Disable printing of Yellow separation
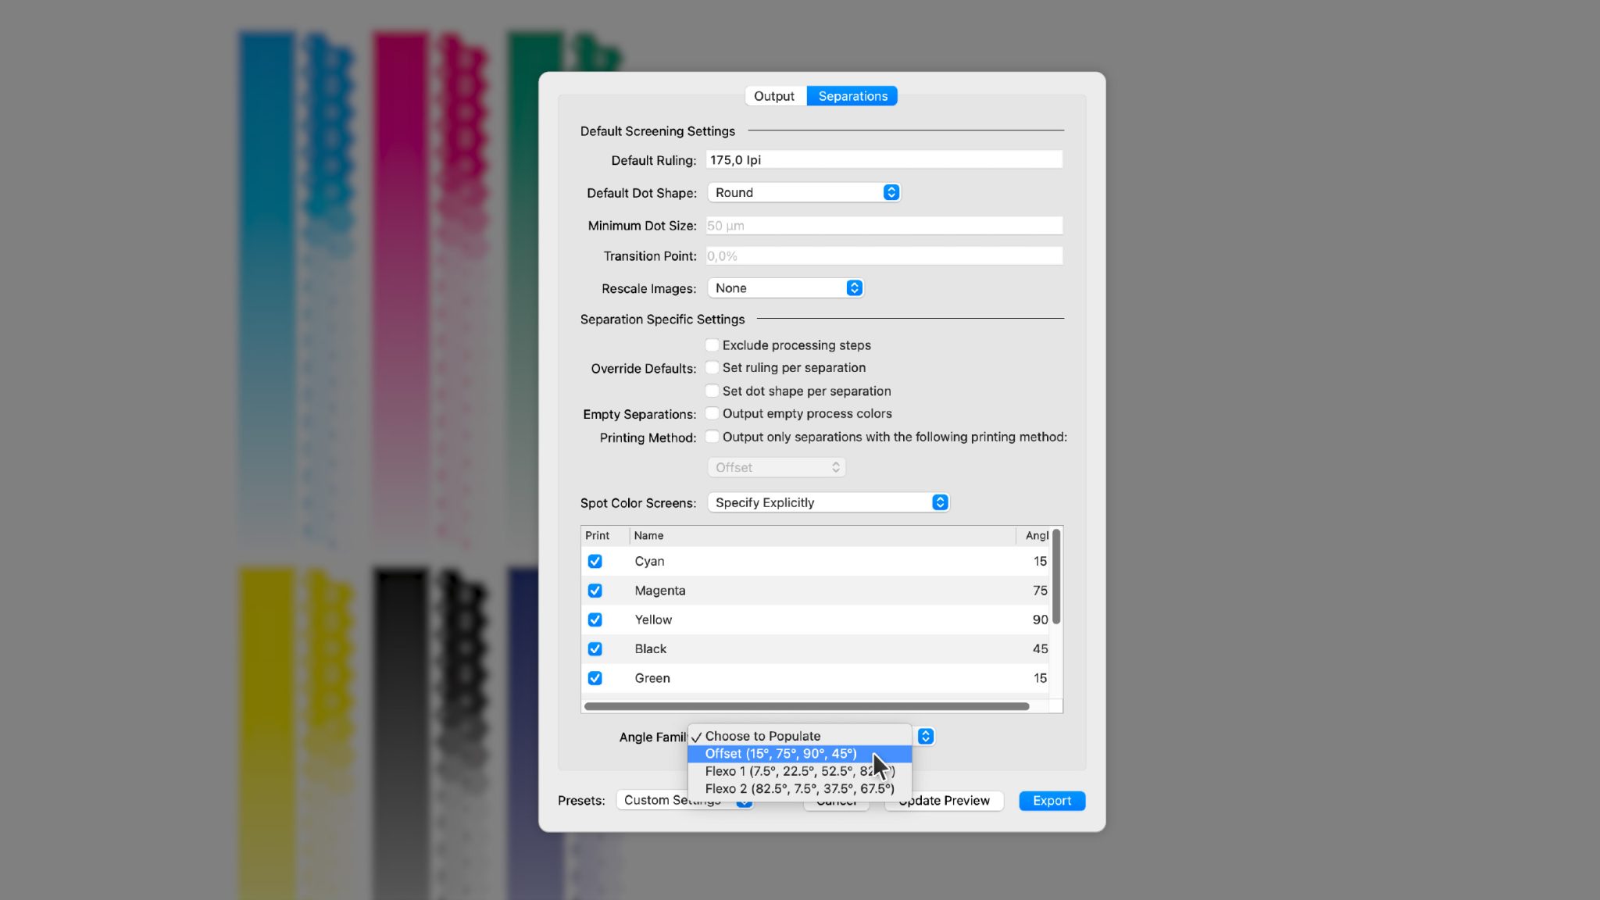Image resolution: width=1600 pixels, height=900 pixels. point(595,620)
